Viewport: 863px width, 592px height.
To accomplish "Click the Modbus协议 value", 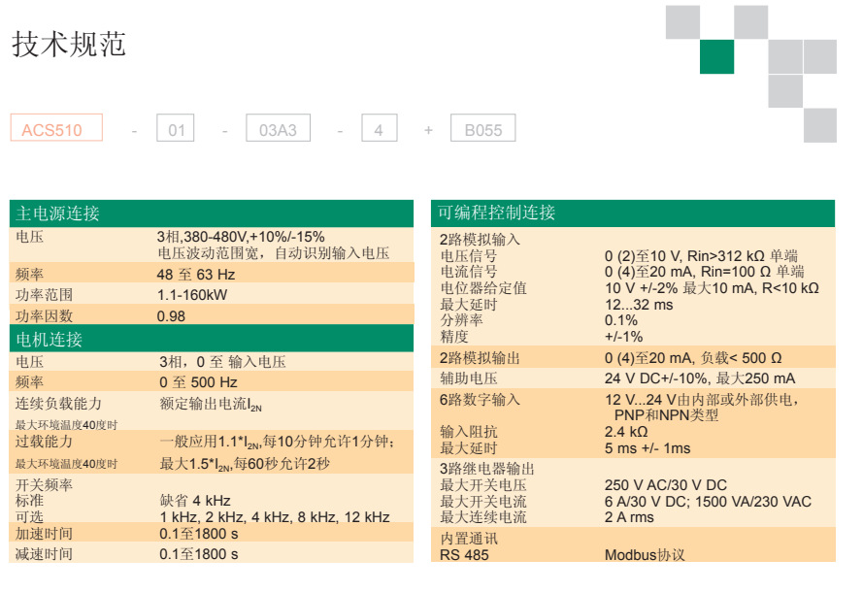I will (x=645, y=555).
